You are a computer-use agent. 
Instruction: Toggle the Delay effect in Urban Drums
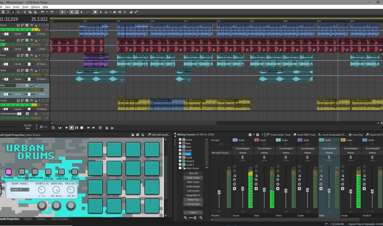click(x=22, y=172)
